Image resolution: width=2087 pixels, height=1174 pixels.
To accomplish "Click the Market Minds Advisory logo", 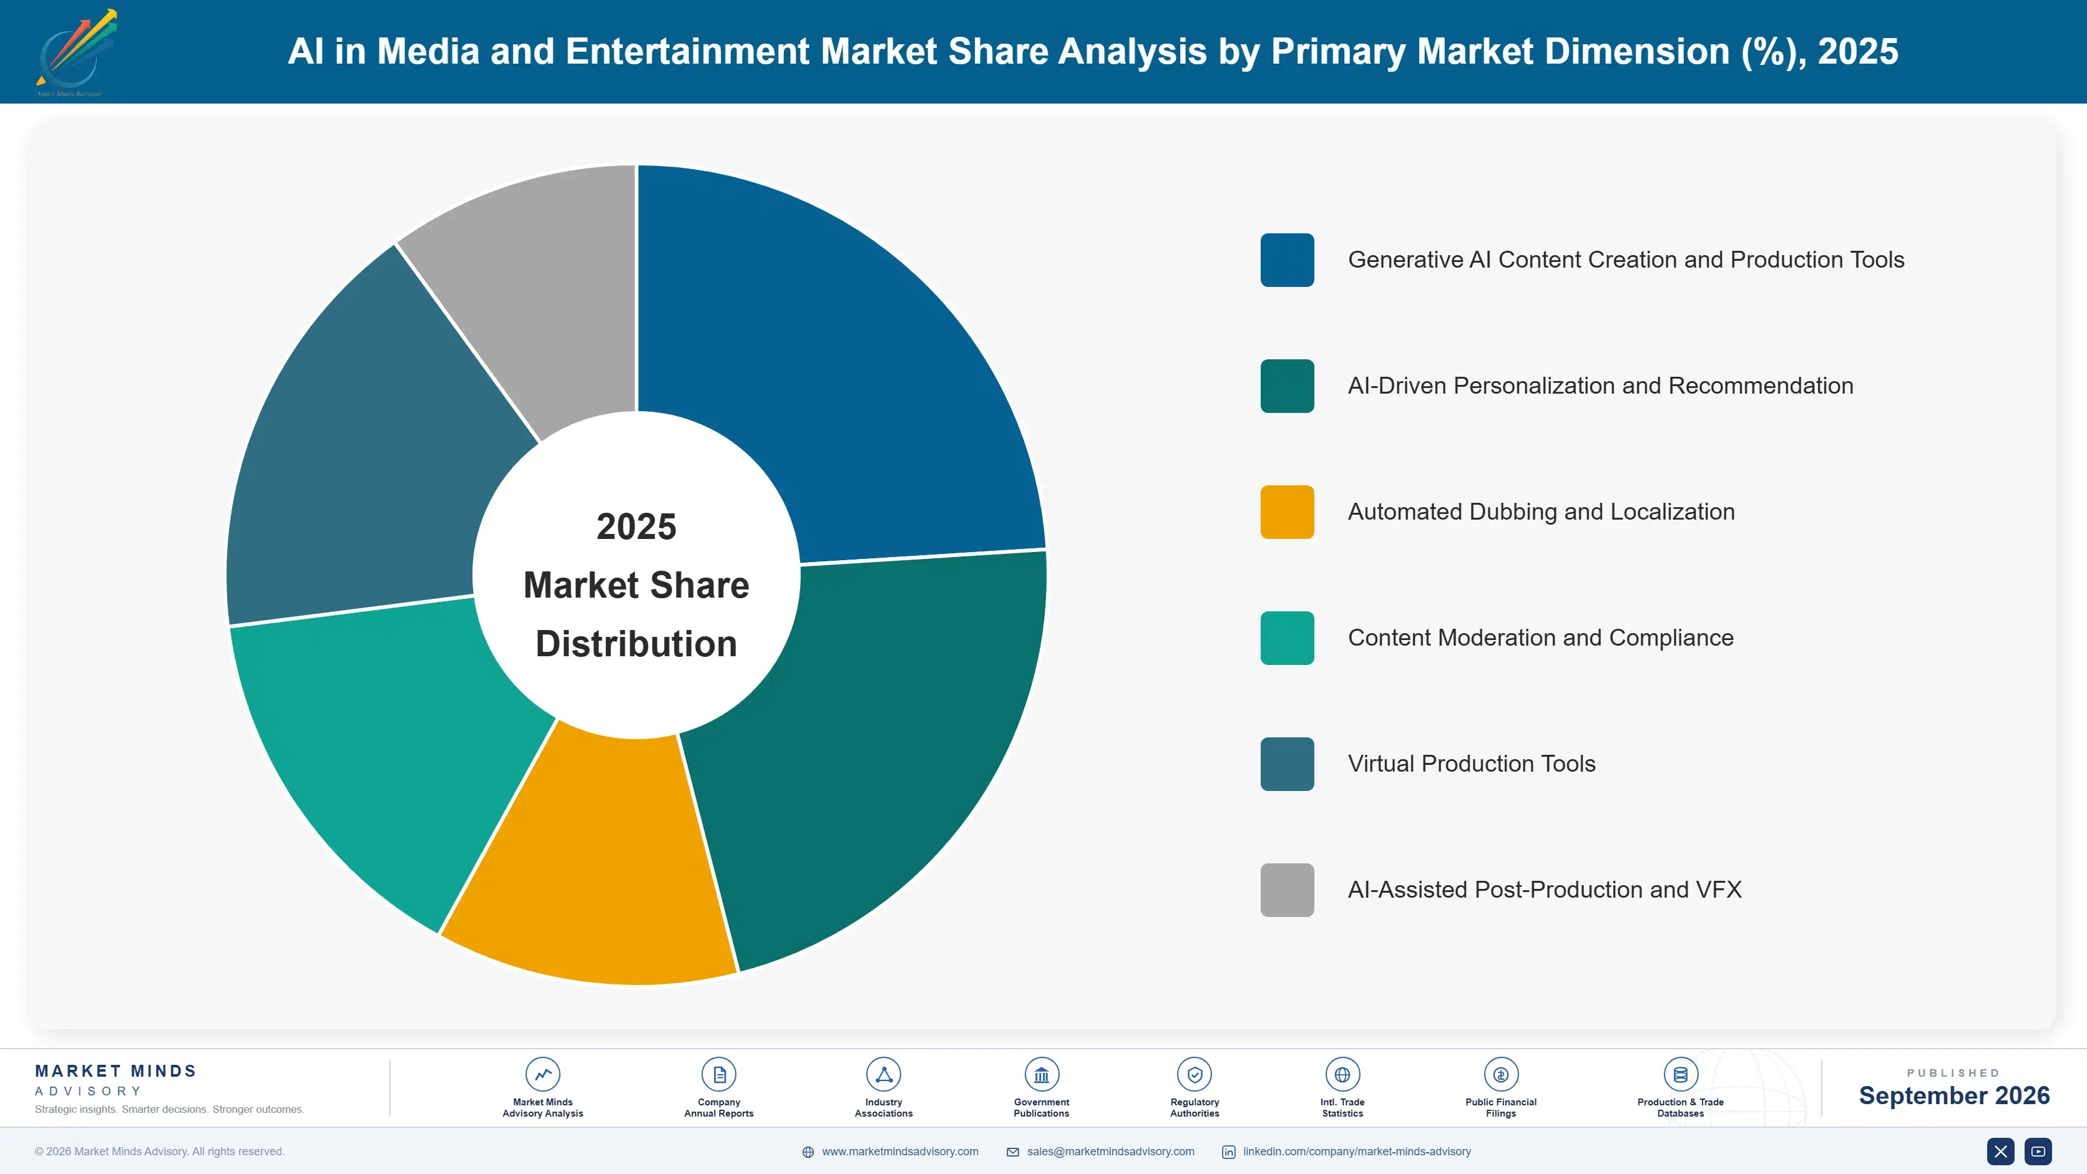I will click(x=76, y=52).
